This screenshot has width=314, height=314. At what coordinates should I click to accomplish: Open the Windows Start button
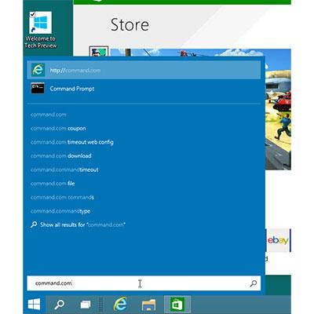tap(35, 305)
